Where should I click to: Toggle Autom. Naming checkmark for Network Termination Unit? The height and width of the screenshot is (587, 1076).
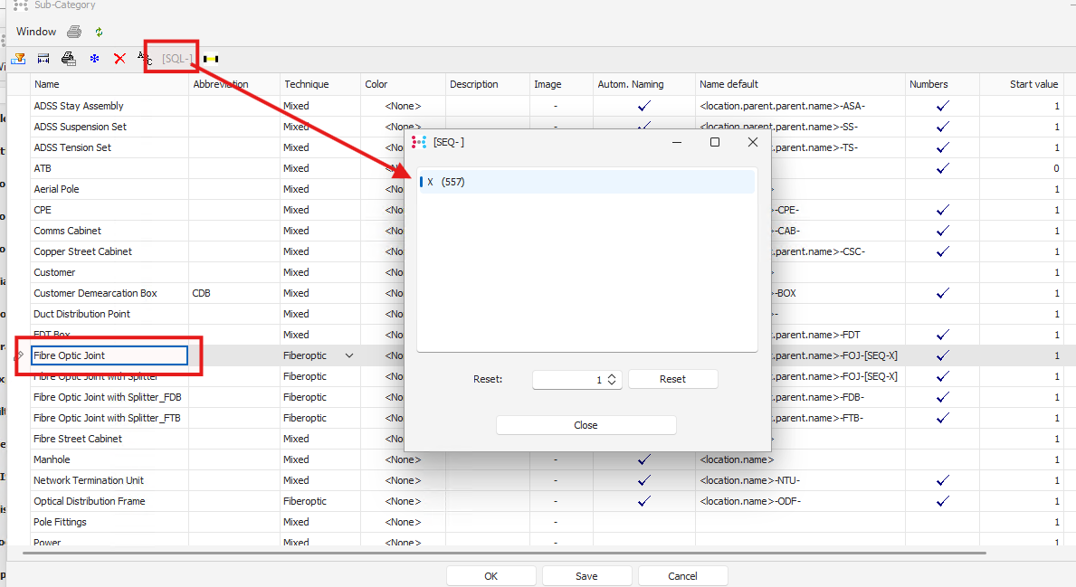click(x=644, y=480)
